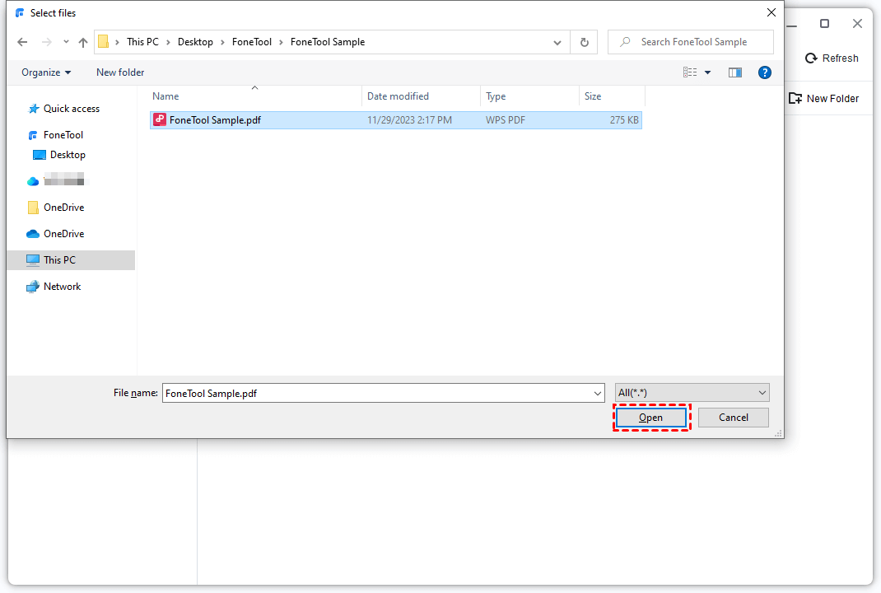Select Quick access in the sidebar
This screenshot has height=593, width=881.
coord(71,109)
